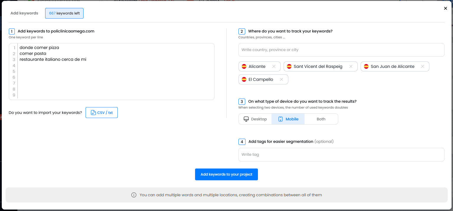Import keywords via CSV / txt button

(102, 113)
